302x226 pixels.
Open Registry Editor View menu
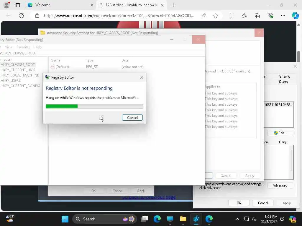[9, 47]
